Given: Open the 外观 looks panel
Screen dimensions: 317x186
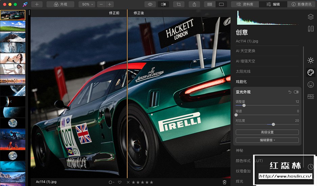Looking at the screenshot, I should point(60,4).
